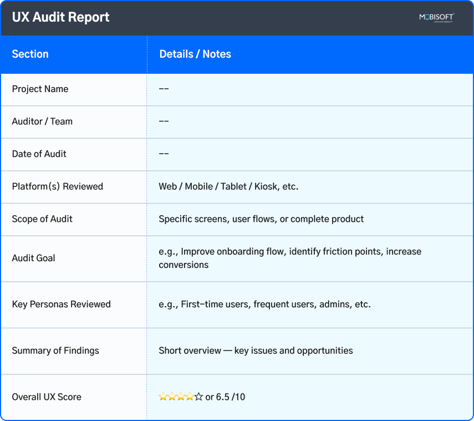Click the '--' value beside Date of Audit

point(164,154)
